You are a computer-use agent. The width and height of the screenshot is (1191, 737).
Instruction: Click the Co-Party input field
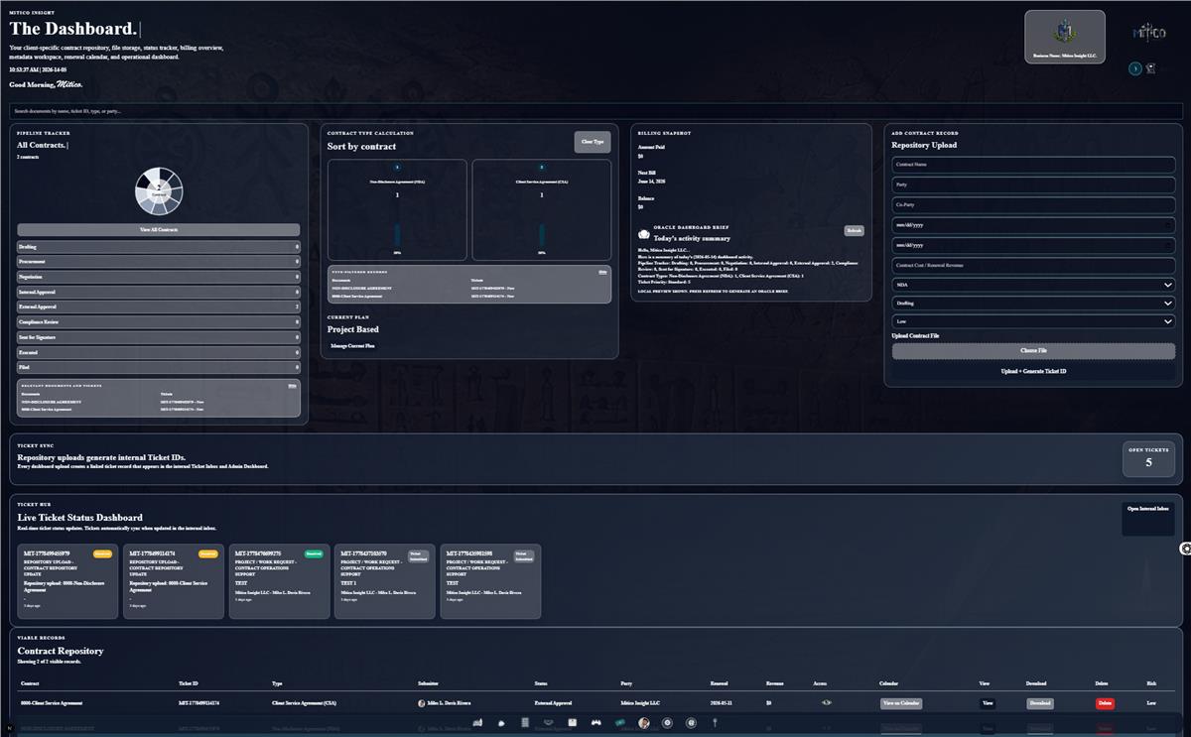(x=1033, y=204)
